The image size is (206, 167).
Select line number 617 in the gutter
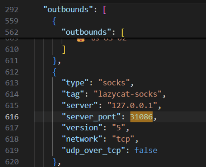pos(12,128)
